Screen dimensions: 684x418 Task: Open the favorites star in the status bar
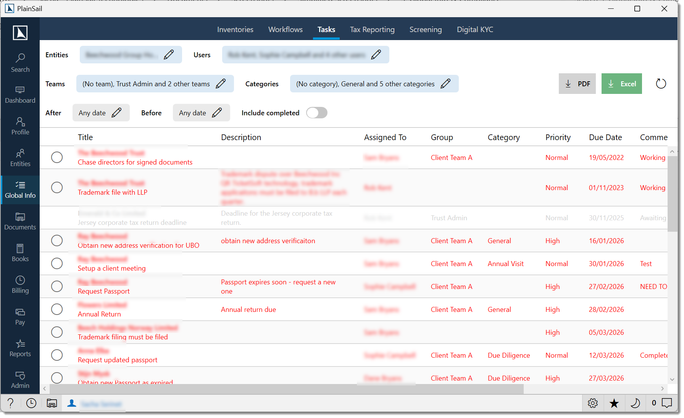pyautogui.click(x=614, y=403)
